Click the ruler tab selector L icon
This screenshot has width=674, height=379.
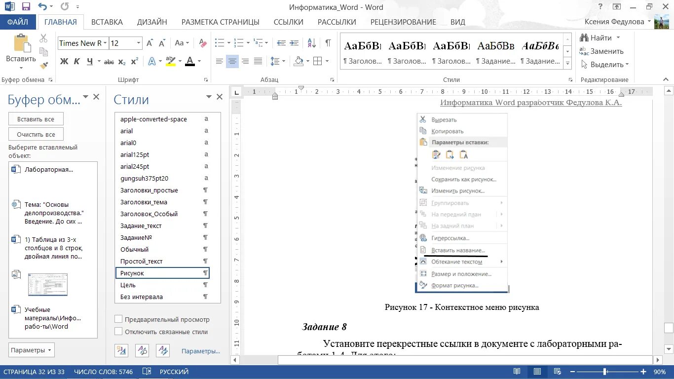click(237, 92)
